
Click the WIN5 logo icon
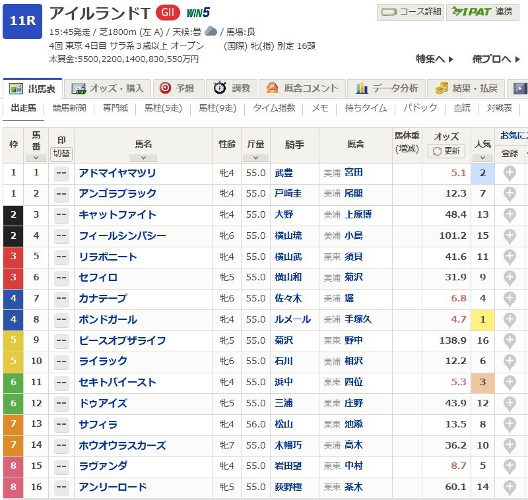coord(198,13)
